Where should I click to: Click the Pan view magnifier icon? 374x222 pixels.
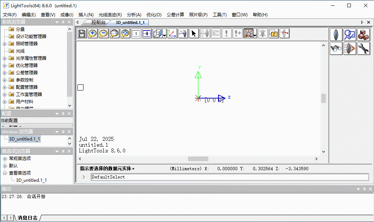(125, 33)
